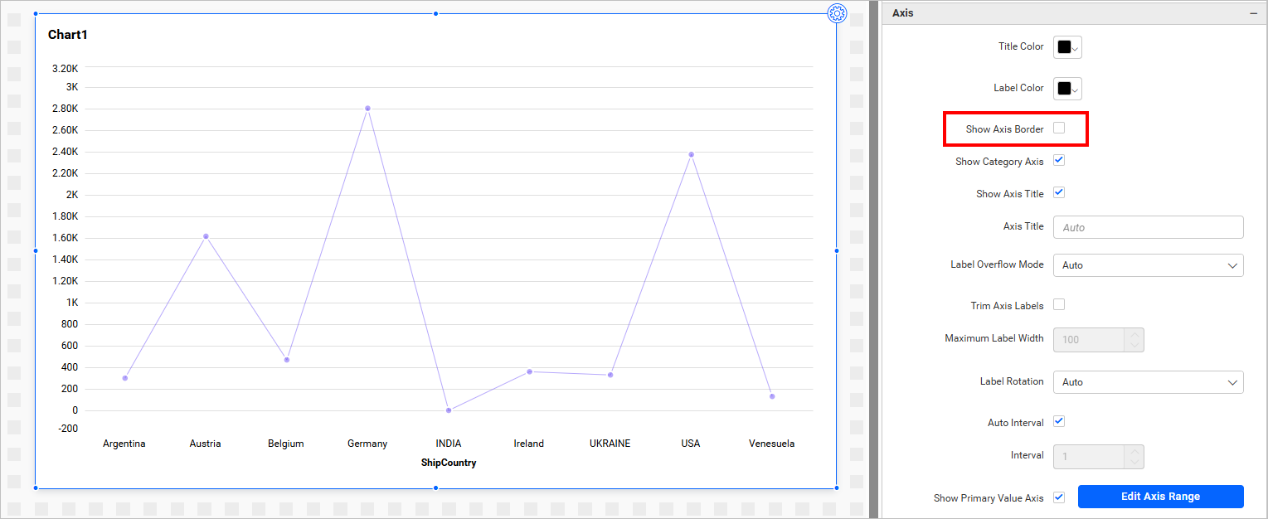The width and height of the screenshot is (1268, 519).
Task: Click the Maximum Label Width stepper arrows
Action: (1134, 340)
